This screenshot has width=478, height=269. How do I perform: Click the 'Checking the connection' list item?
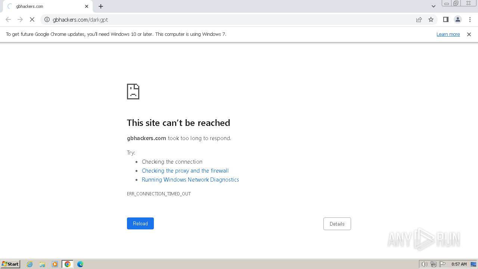172,162
